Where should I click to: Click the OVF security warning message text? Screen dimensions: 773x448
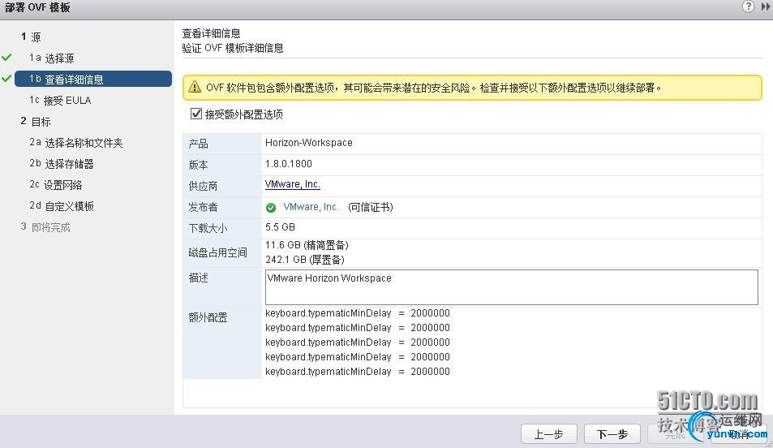click(433, 88)
